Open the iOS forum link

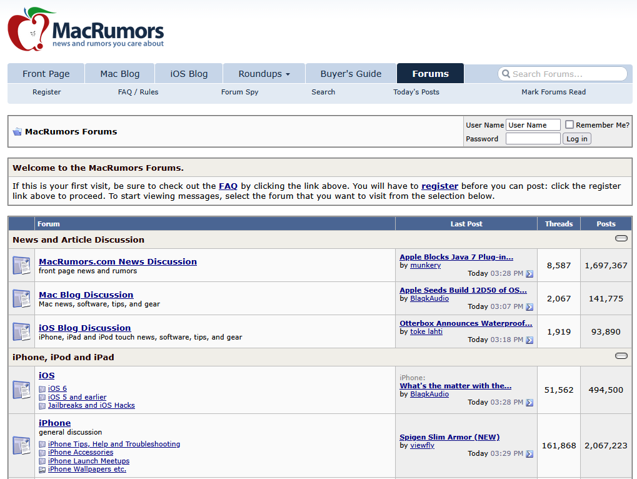(47, 375)
